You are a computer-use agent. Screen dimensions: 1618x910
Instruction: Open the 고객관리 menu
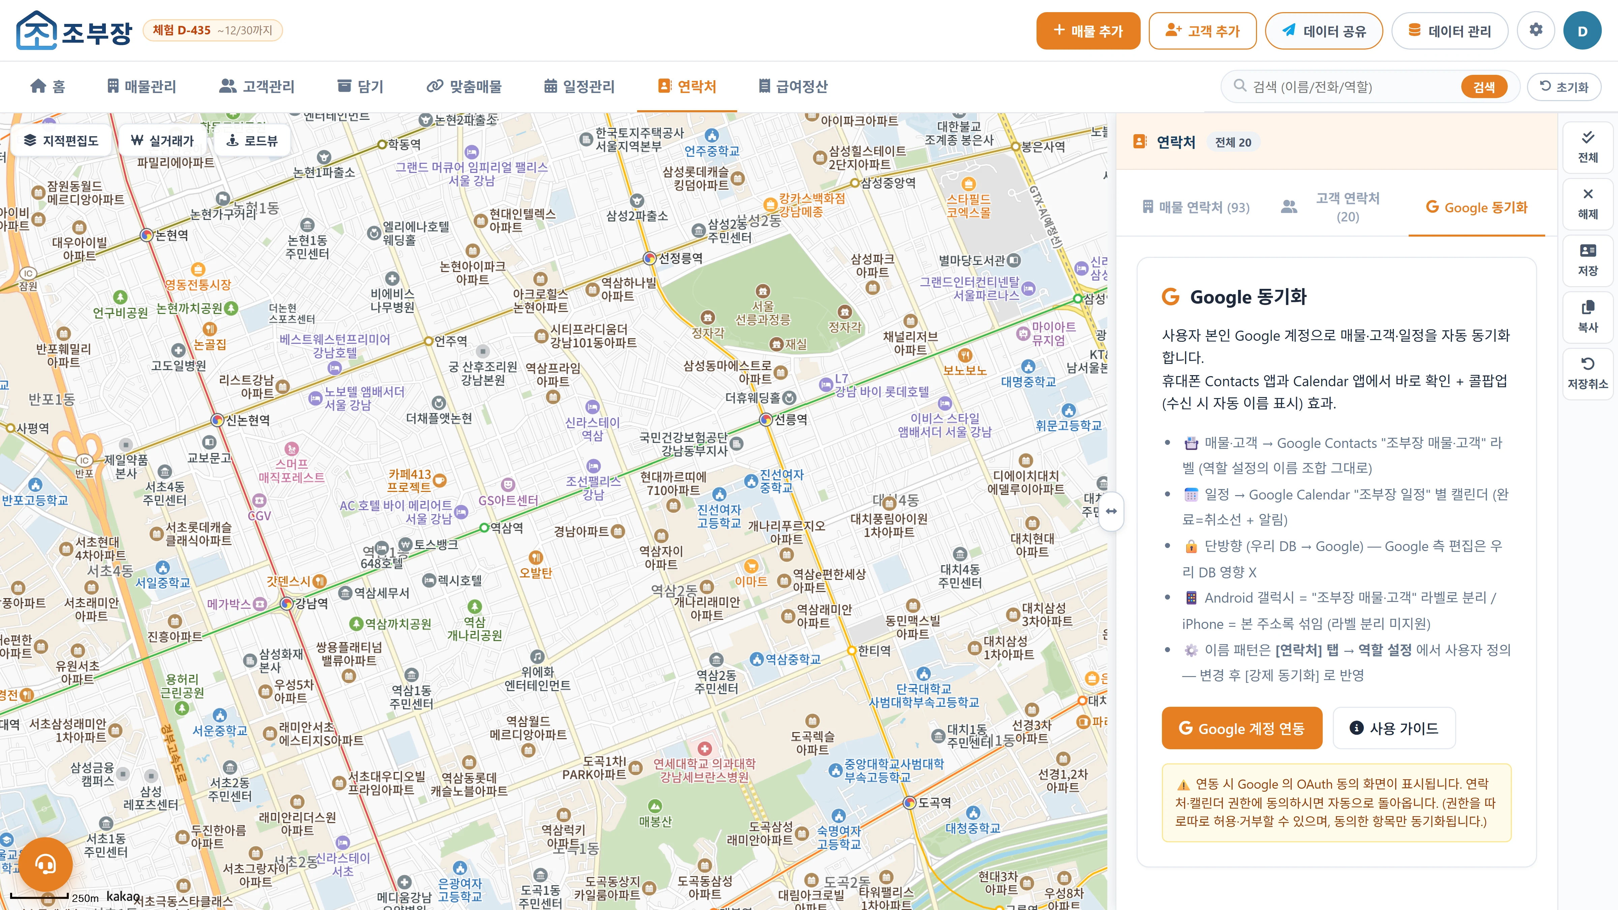tap(256, 86)
